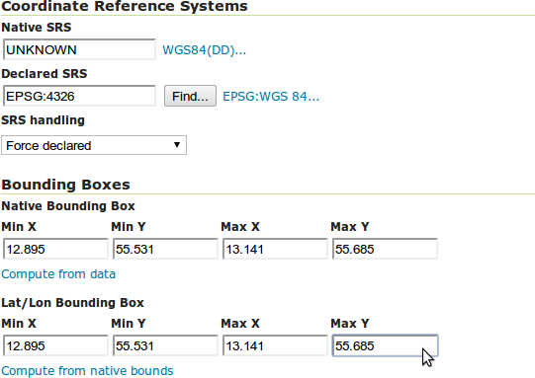The image size is (535, 378).
Task: Click the Find... button
Action: click(190, 96)
